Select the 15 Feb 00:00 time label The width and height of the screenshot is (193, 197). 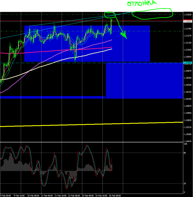point(88,196)
